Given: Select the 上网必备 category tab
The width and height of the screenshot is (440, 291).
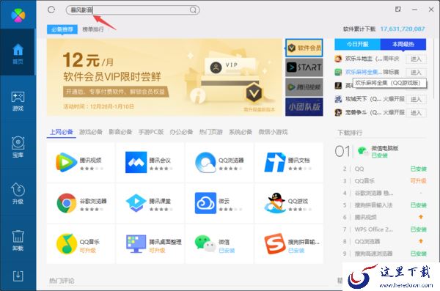Looking at the screenshot, I should click(62, 132).
